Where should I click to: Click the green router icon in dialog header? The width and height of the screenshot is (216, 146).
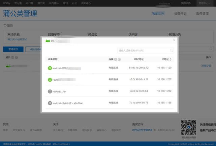click(48, 41)
